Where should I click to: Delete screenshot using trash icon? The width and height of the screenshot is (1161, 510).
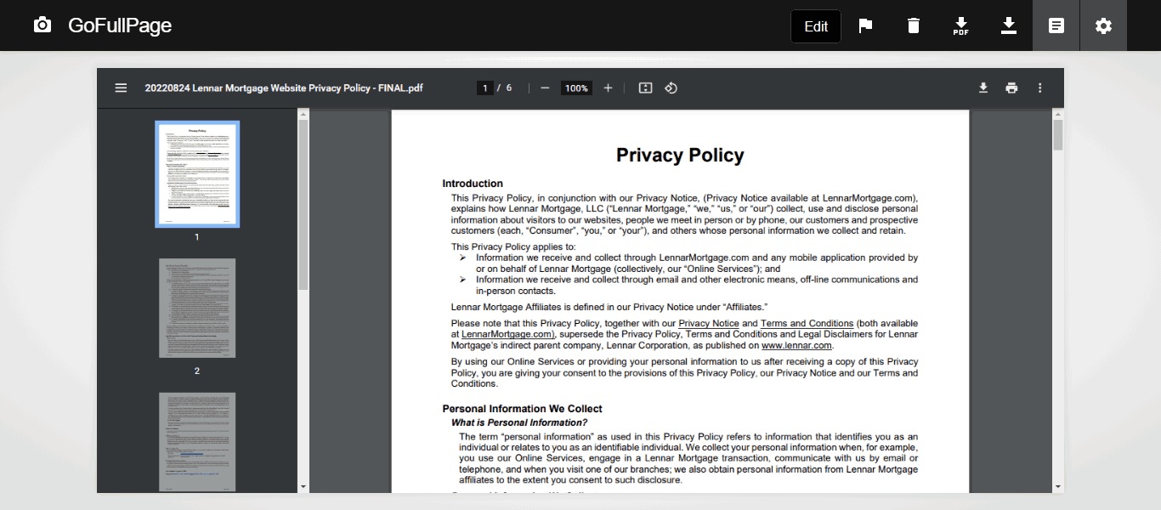(913, 25)
